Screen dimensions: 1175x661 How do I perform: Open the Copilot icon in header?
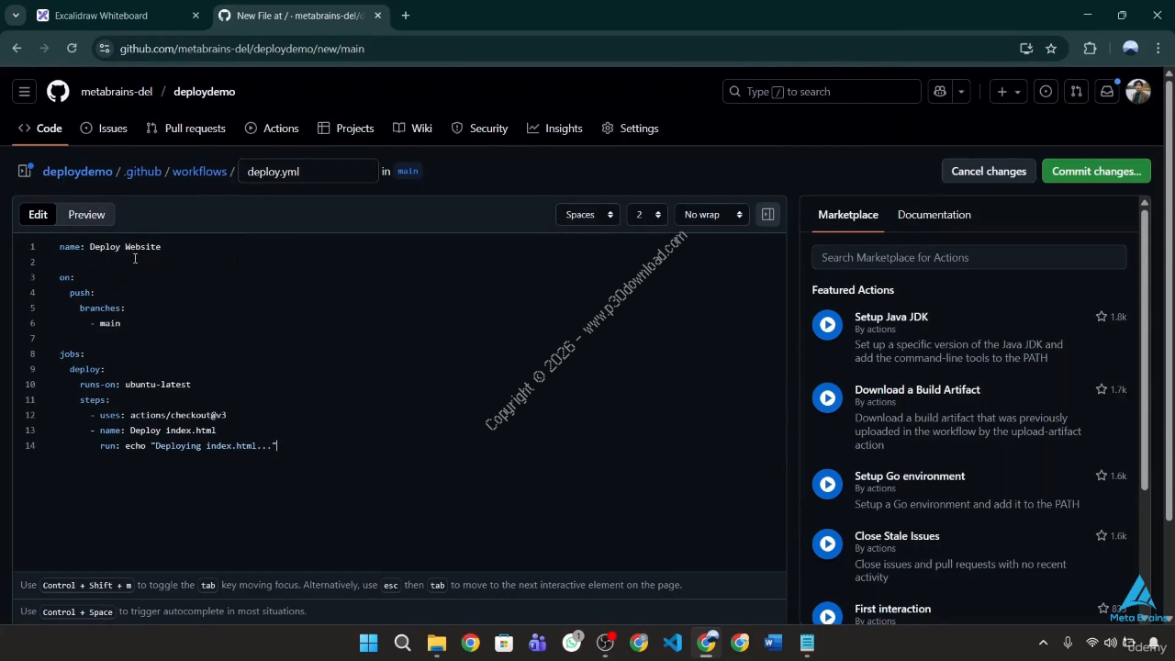click(940, 92)
